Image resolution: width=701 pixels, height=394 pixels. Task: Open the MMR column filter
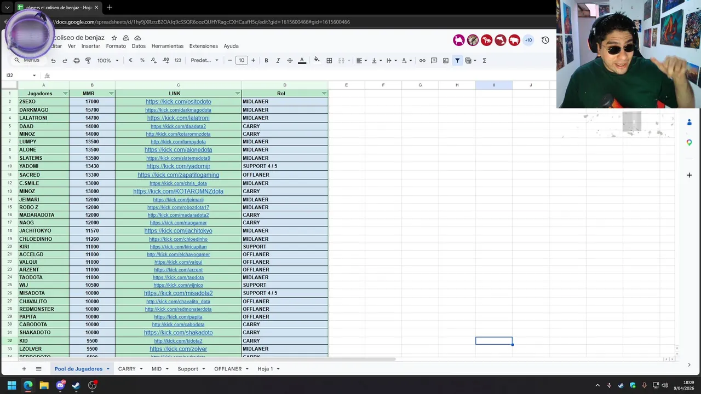point(111,94)
